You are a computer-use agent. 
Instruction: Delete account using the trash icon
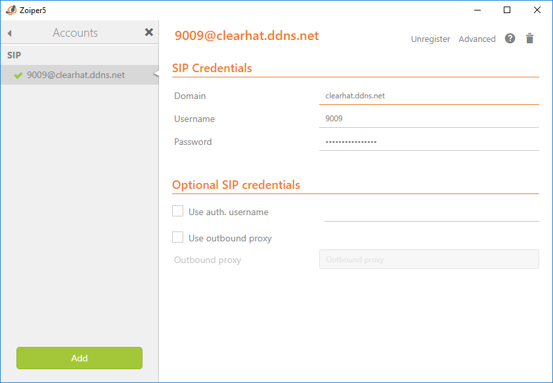(529, 39)
